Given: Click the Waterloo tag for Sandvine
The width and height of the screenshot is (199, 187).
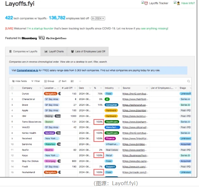Looking at the screenshot, I should point(50,144).
